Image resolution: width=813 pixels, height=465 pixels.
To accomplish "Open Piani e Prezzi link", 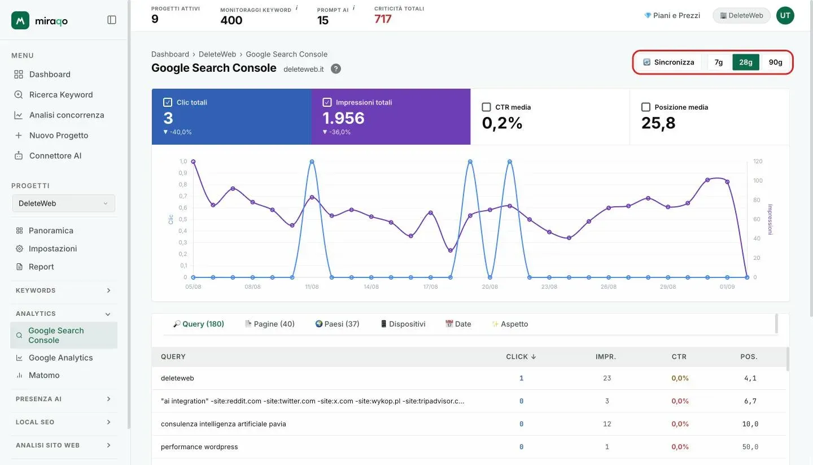I will tap(672, 16).
